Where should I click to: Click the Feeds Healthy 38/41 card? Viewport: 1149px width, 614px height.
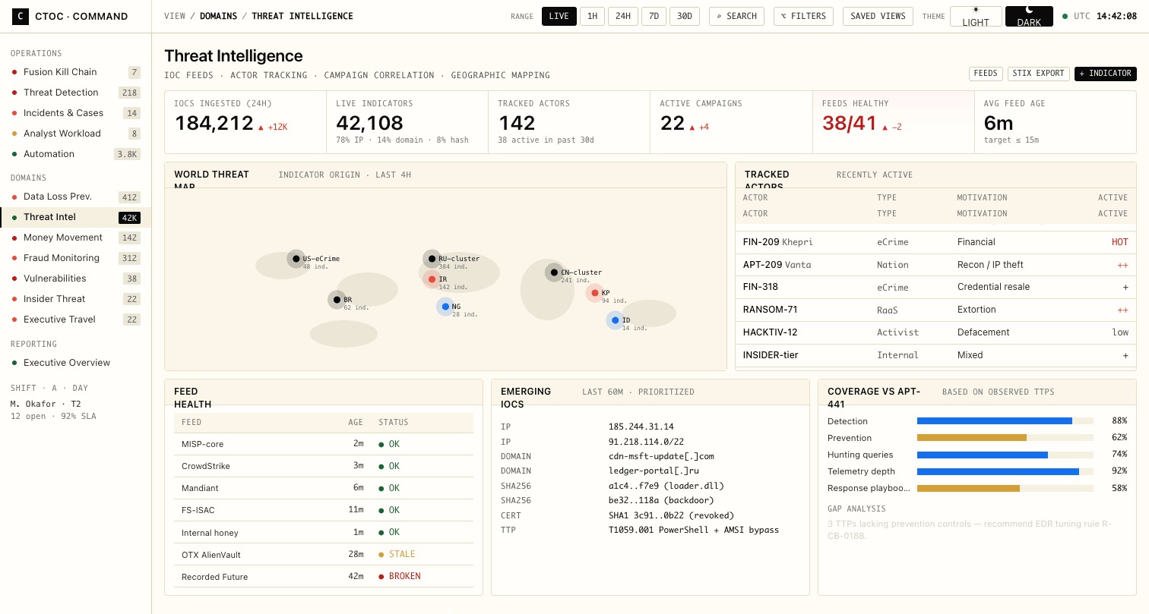click(x=893, y=122)
